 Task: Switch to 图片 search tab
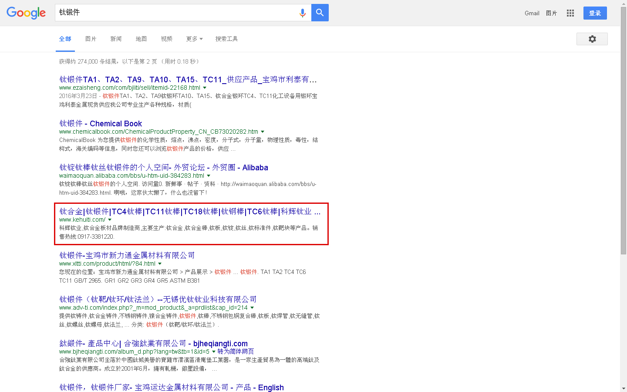[91, 39]
